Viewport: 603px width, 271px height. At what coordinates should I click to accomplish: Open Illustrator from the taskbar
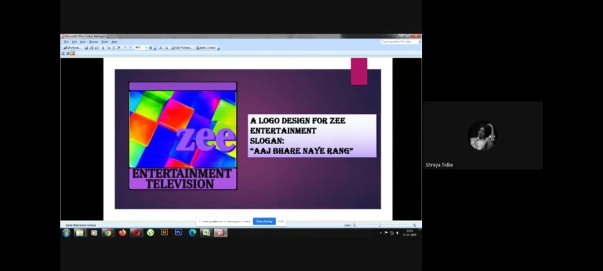click(164, 232)
